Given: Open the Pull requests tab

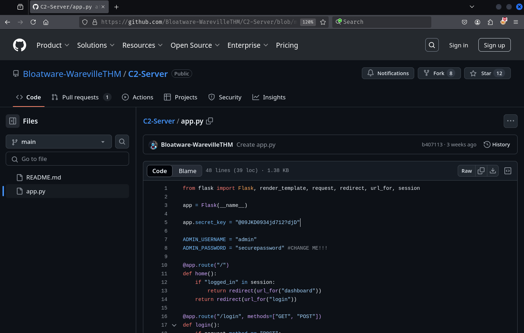Looking at the screenshot, I should tap(80, 97).
